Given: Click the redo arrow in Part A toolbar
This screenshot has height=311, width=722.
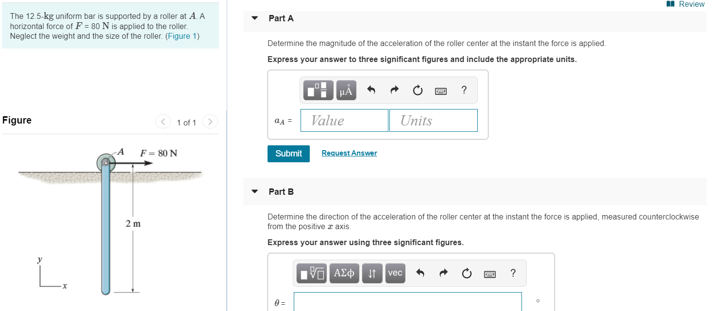Looking at the screenshot, I should pyautogui.click(x=394, y=90).
